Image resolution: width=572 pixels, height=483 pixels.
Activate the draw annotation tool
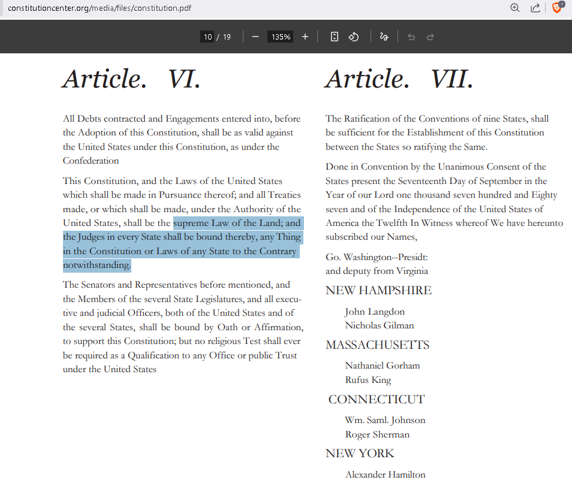[384, 37]
